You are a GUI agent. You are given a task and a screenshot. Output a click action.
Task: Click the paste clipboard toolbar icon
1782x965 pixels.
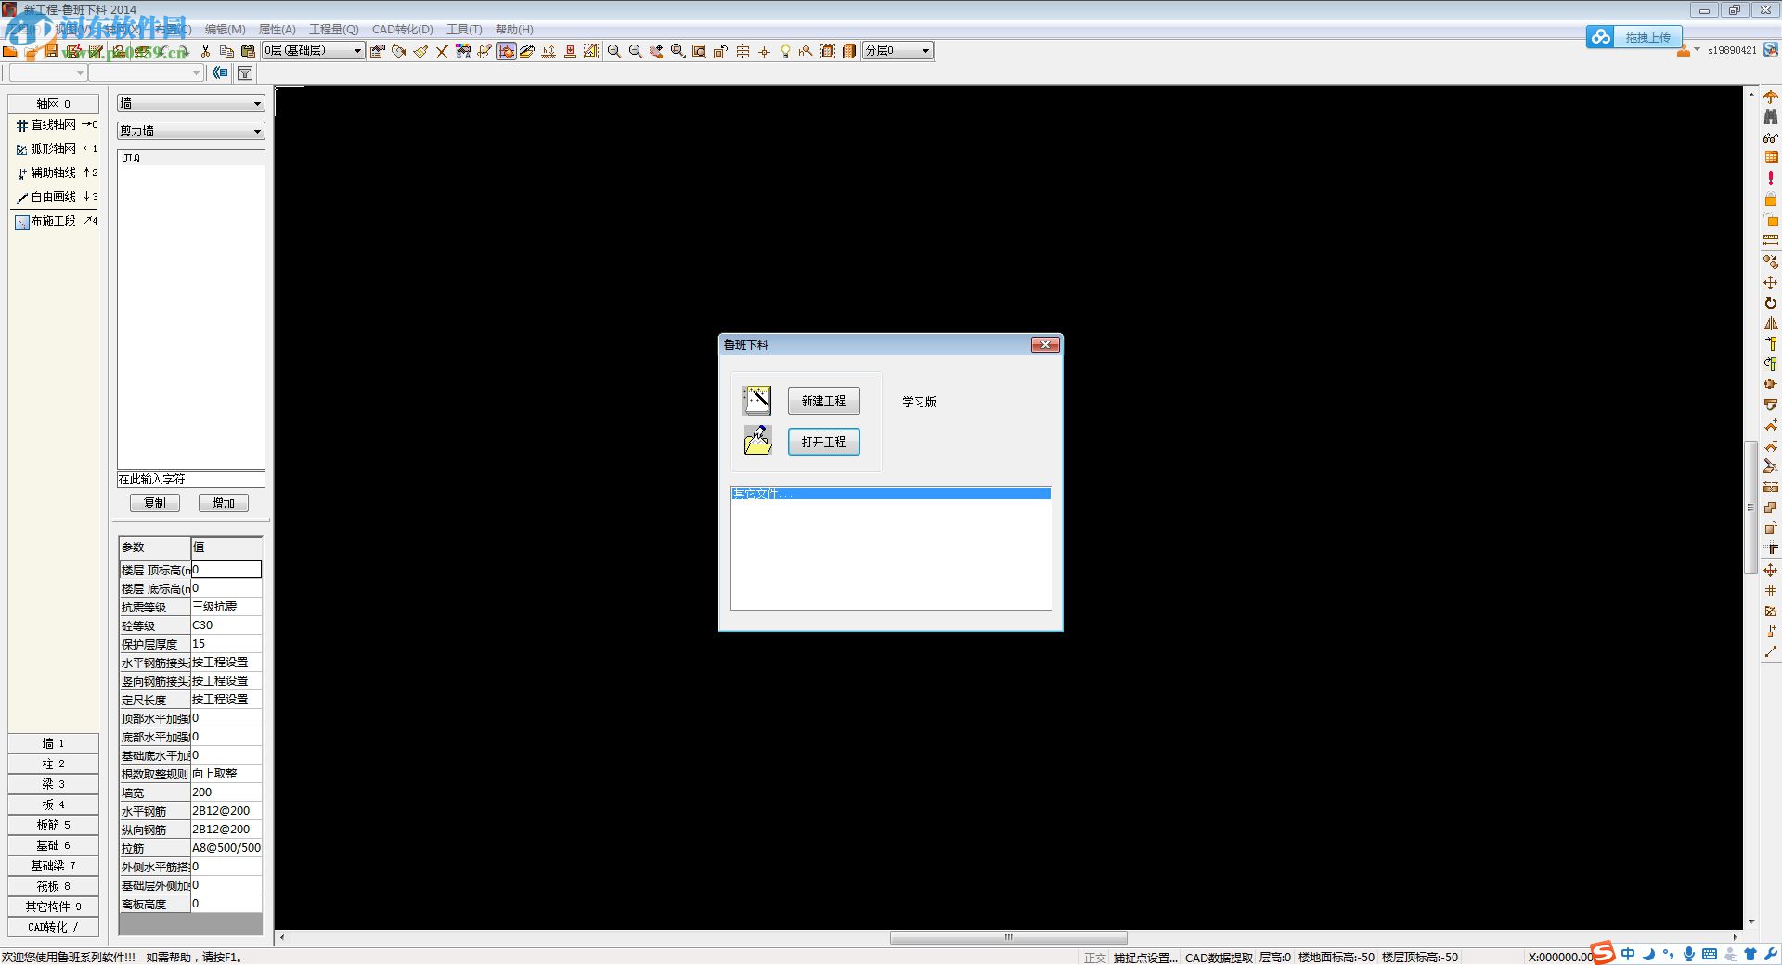click(x=248, y=51)
